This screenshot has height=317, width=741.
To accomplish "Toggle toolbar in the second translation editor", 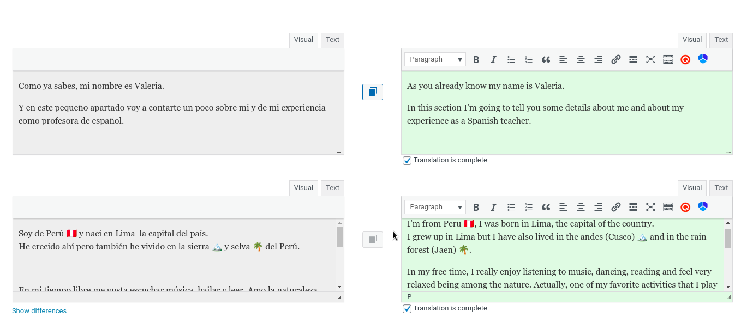I will (x=668, y=208).
